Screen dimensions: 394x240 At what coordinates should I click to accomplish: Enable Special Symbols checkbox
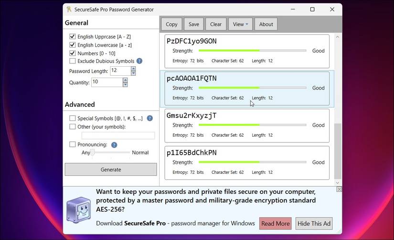click(73, 118)
